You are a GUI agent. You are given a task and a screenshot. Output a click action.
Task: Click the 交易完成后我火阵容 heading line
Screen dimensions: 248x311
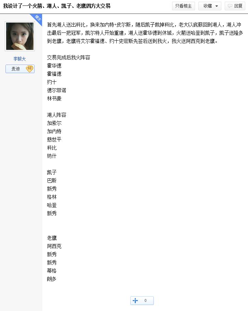(68, 57)
